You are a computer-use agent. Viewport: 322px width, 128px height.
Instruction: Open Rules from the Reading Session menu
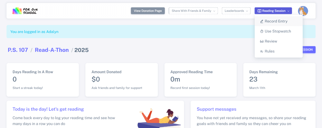tap(270, 51)
